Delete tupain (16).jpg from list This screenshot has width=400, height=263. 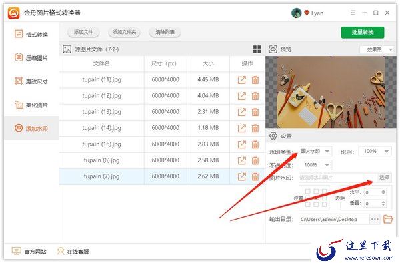(x=255, y=144)
